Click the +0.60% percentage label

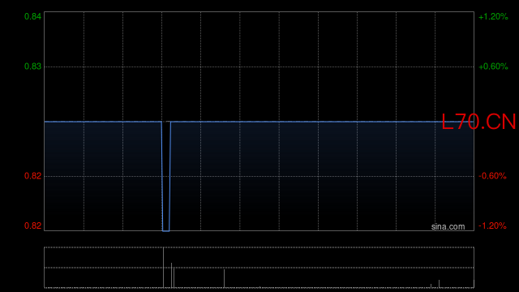click(x=493, y=67)
